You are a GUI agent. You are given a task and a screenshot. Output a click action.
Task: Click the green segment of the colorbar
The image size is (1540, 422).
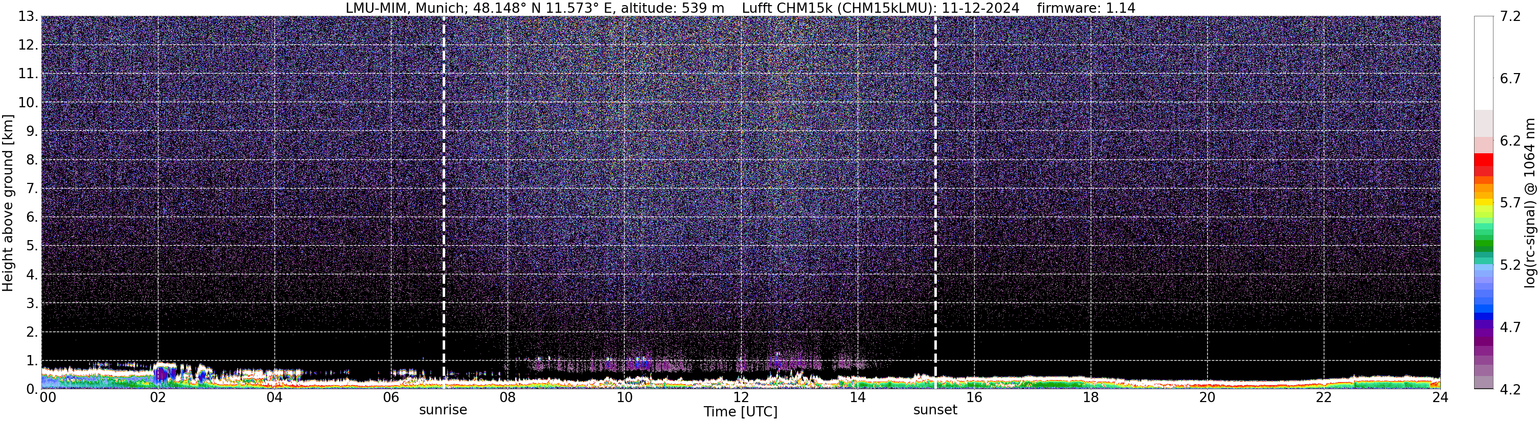pos(1484,244)
